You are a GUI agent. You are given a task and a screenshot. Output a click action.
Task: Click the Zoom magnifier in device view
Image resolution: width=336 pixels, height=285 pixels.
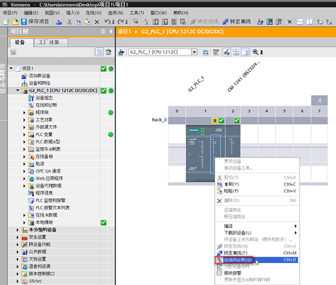tap(255, 52)
